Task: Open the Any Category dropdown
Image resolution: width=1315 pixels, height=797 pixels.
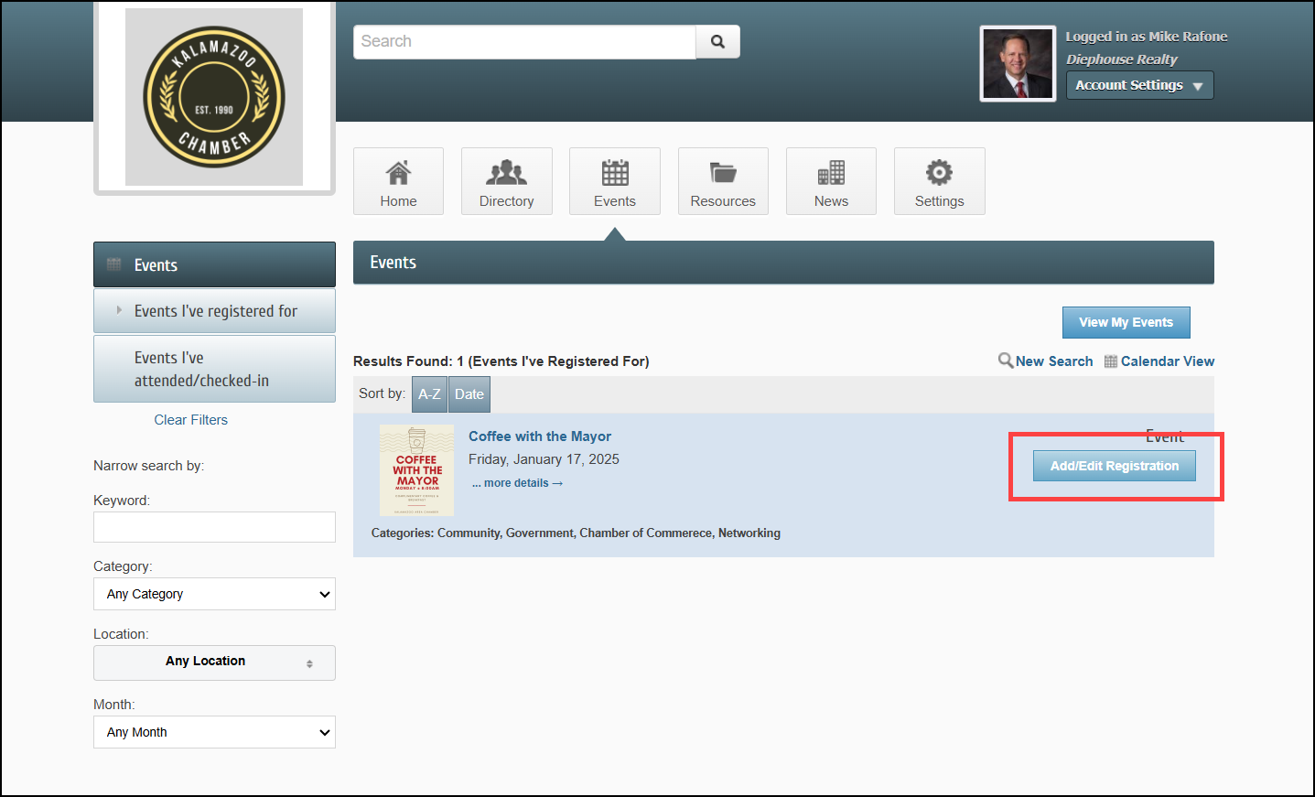Action: pos(214,594)
